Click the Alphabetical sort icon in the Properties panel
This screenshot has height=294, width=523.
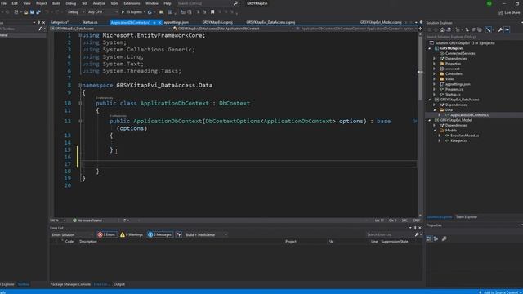point(436,238)
